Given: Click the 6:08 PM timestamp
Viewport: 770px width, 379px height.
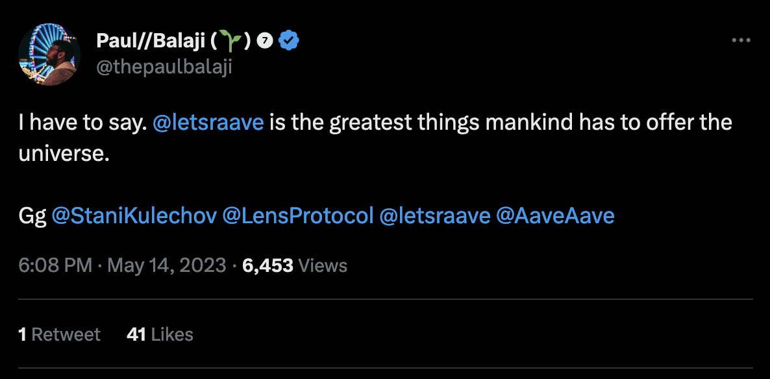Looking at the screenshot, I should (56, 265).
